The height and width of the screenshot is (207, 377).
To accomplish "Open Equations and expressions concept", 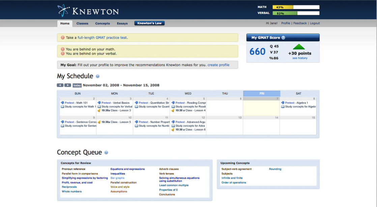I will [127, 169].
